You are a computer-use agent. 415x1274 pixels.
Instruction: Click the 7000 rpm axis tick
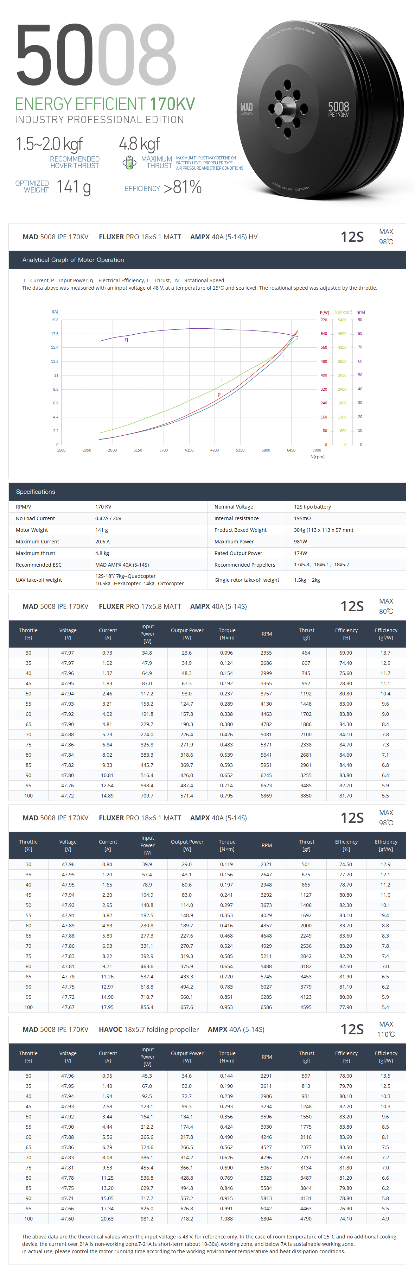(317, 450)
